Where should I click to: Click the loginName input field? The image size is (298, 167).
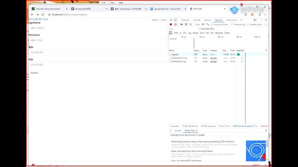click(x=98, y=28)
